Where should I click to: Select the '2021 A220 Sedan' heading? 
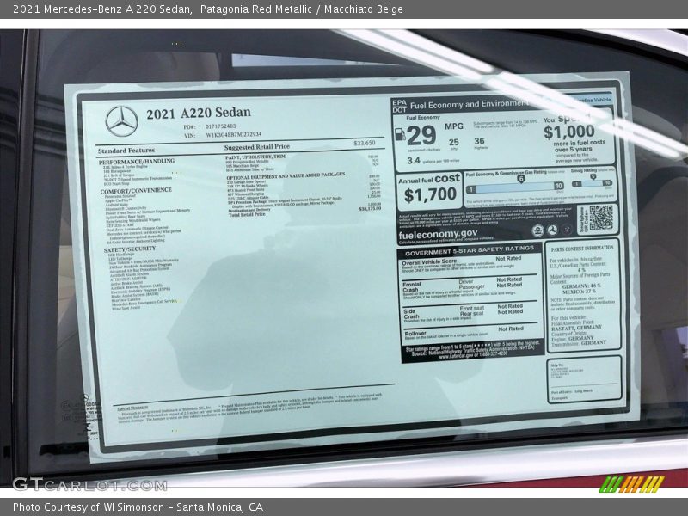click(x=199, y=114)
